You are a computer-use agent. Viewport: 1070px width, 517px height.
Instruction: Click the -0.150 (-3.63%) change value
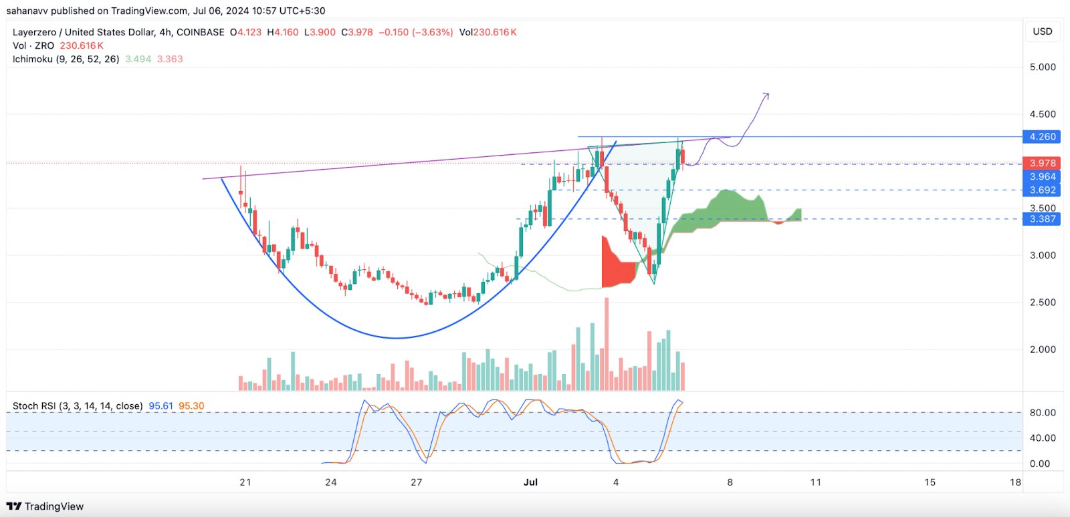tap(415, 32)
